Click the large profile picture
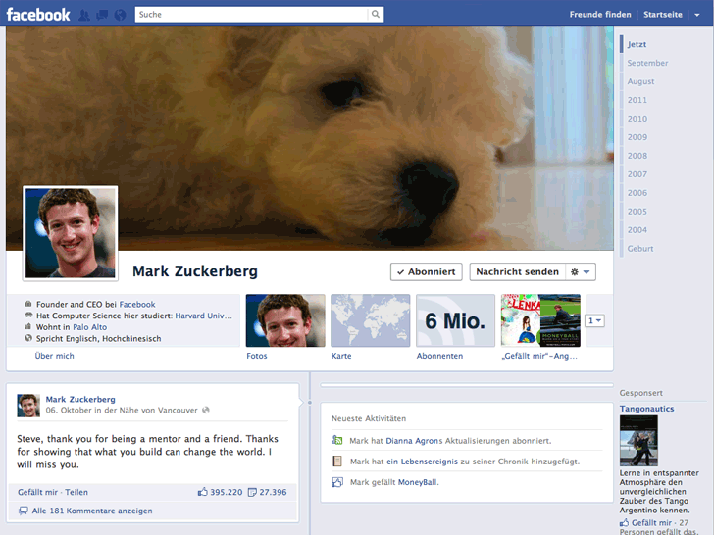The height and width of the screenshot is (535, 714). (x=71, y=233)
